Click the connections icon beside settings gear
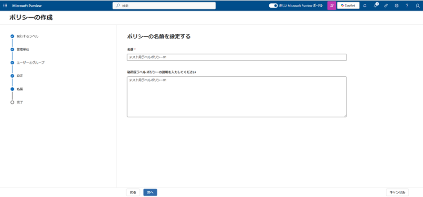This screenshot has width=423, height=197. click(386, 6)
